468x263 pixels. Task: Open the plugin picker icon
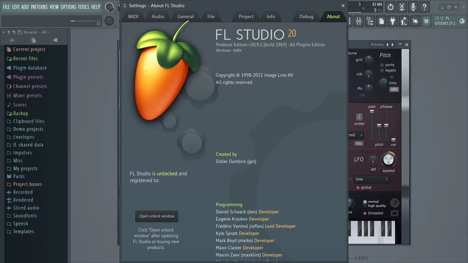[x=393, y=21]
